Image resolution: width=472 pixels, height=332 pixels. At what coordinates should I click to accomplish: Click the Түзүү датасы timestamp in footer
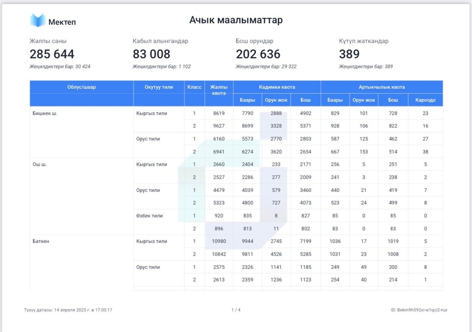point(68,310)
